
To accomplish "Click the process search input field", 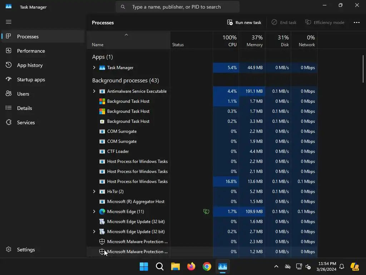I will click(x=177, y=7).
